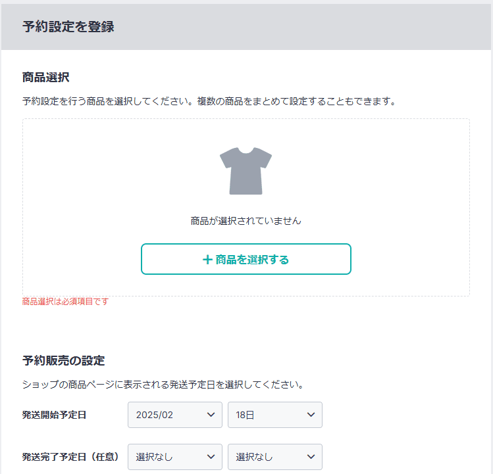
Task: Expand second 選択なし completion day dropdown
Action: tap(275, 457)
